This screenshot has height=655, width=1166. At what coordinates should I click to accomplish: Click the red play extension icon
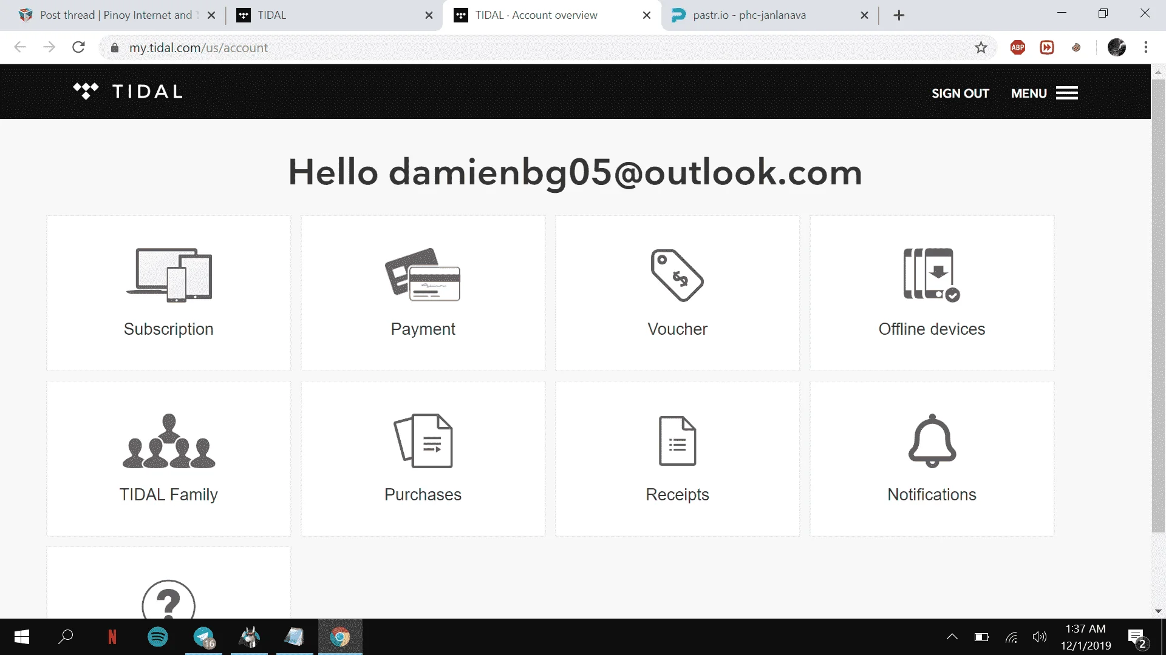(x=1047, y=47)
